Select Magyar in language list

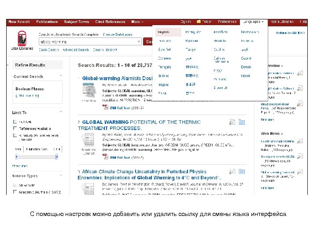pos(163,85)
